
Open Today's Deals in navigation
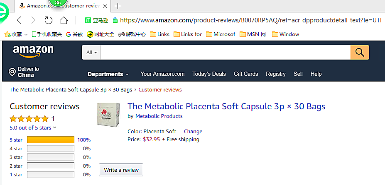click(x=209, y=74)
